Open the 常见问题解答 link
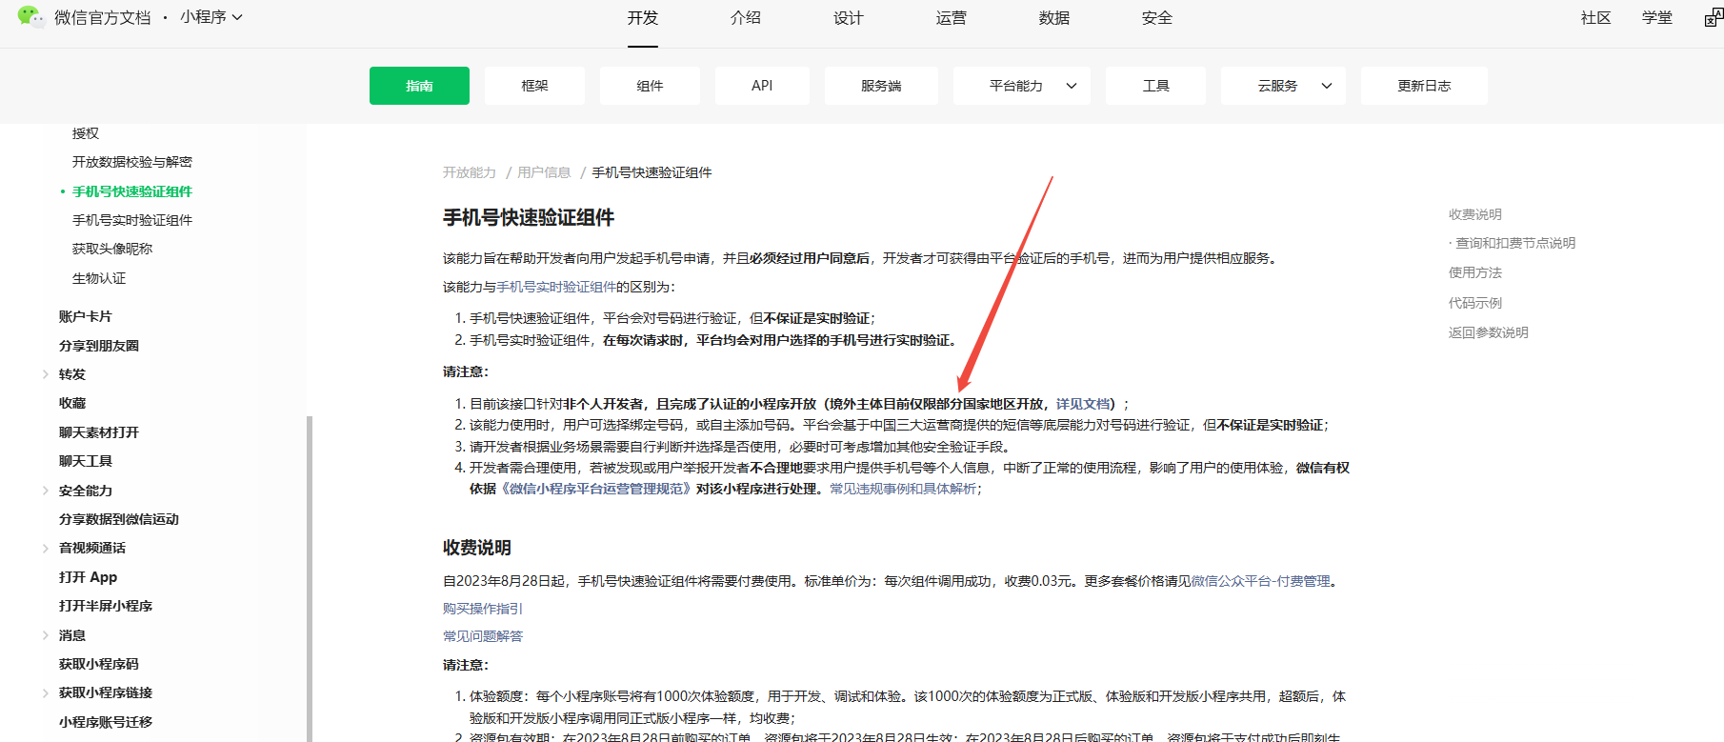The height and width of the screenshot is (742, 1724). pyautogui.click(x=483, y=636)
